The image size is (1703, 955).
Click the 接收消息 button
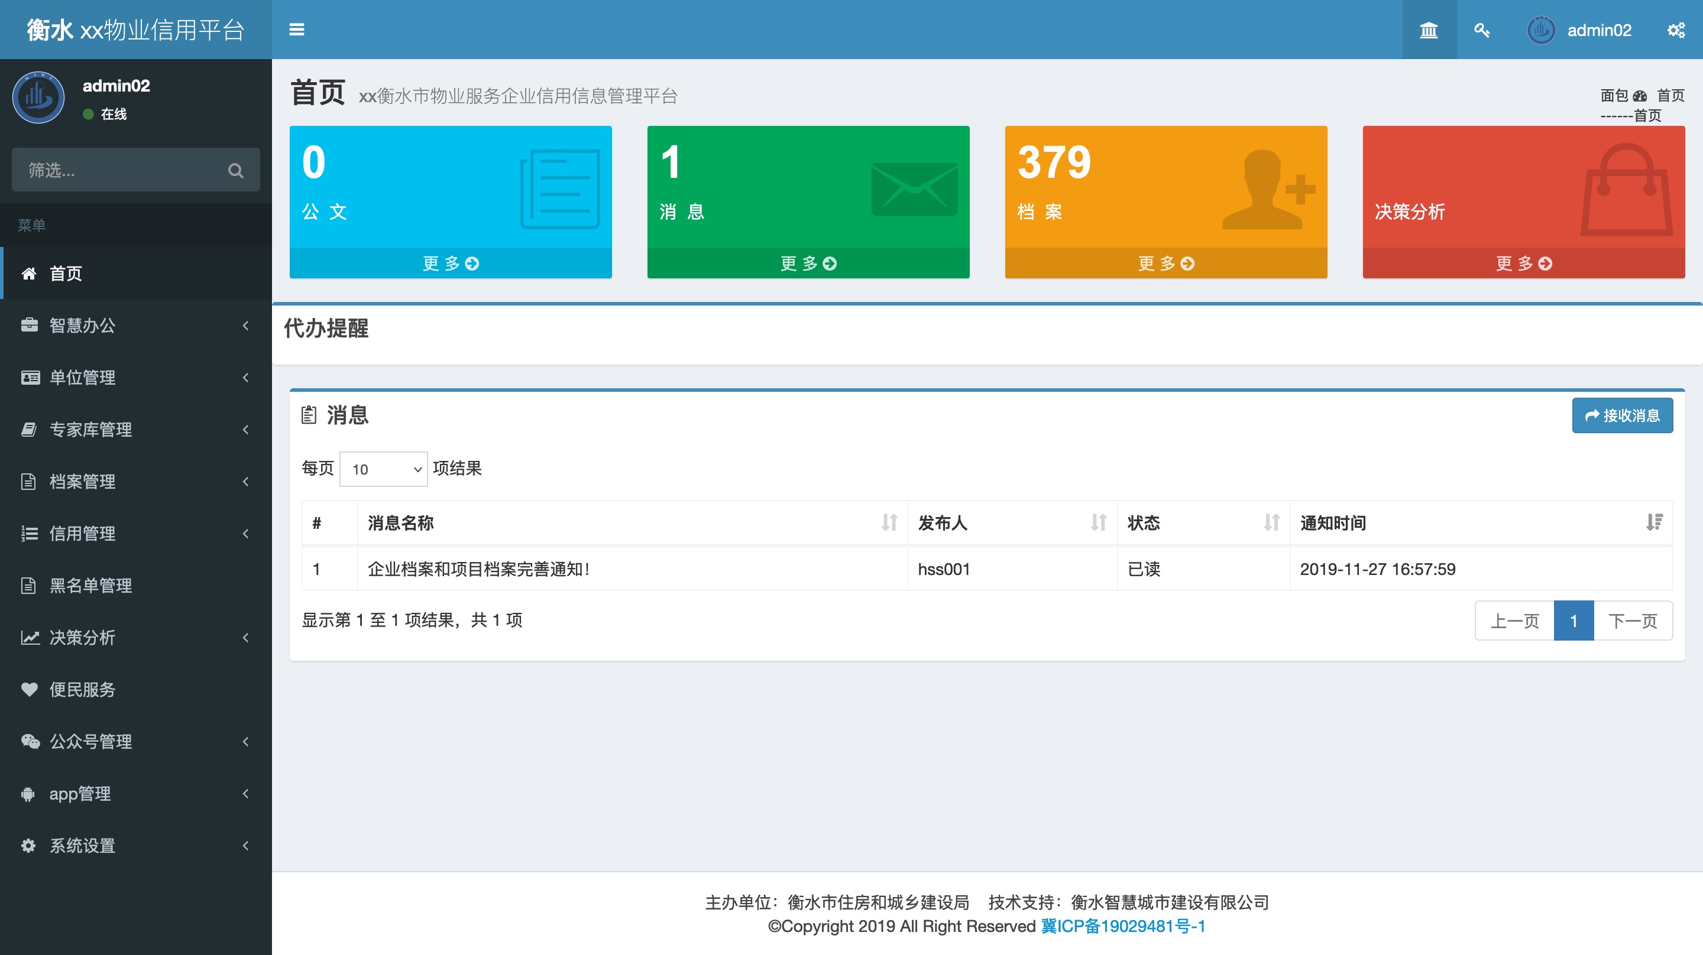pos(1623,415)
